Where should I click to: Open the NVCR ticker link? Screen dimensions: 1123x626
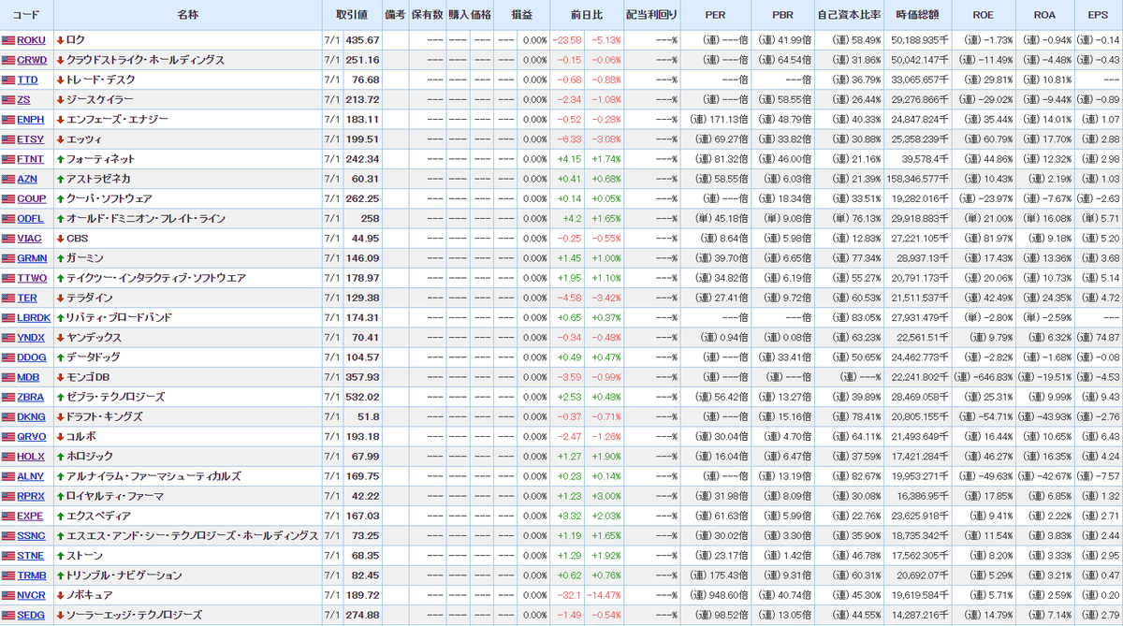click(x=31, y=595)
